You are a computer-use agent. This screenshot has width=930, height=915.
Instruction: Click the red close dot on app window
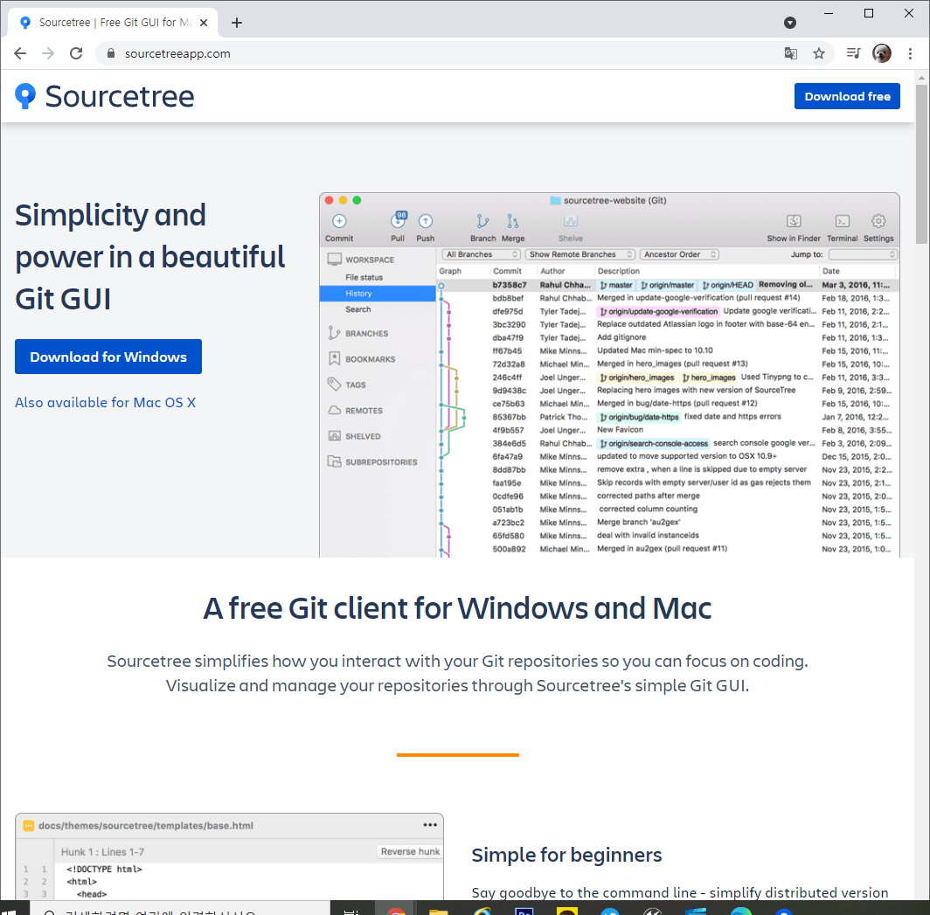[x=330, y=200]
